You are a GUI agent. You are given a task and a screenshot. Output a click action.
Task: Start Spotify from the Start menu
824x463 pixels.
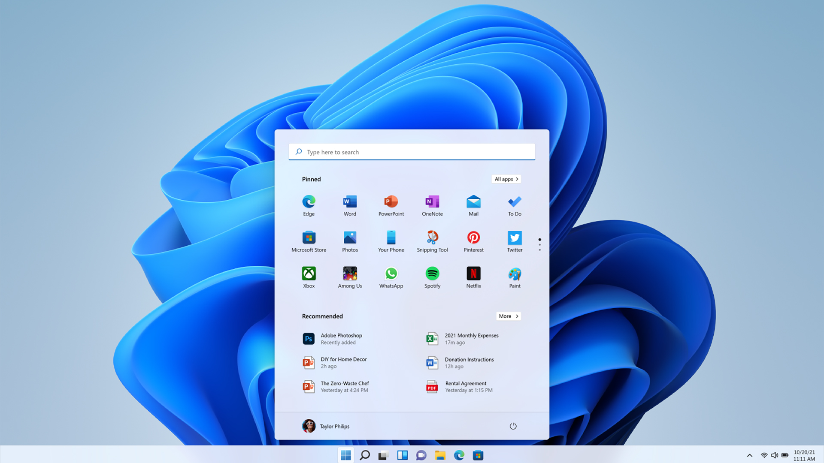[x=432, y=277]
